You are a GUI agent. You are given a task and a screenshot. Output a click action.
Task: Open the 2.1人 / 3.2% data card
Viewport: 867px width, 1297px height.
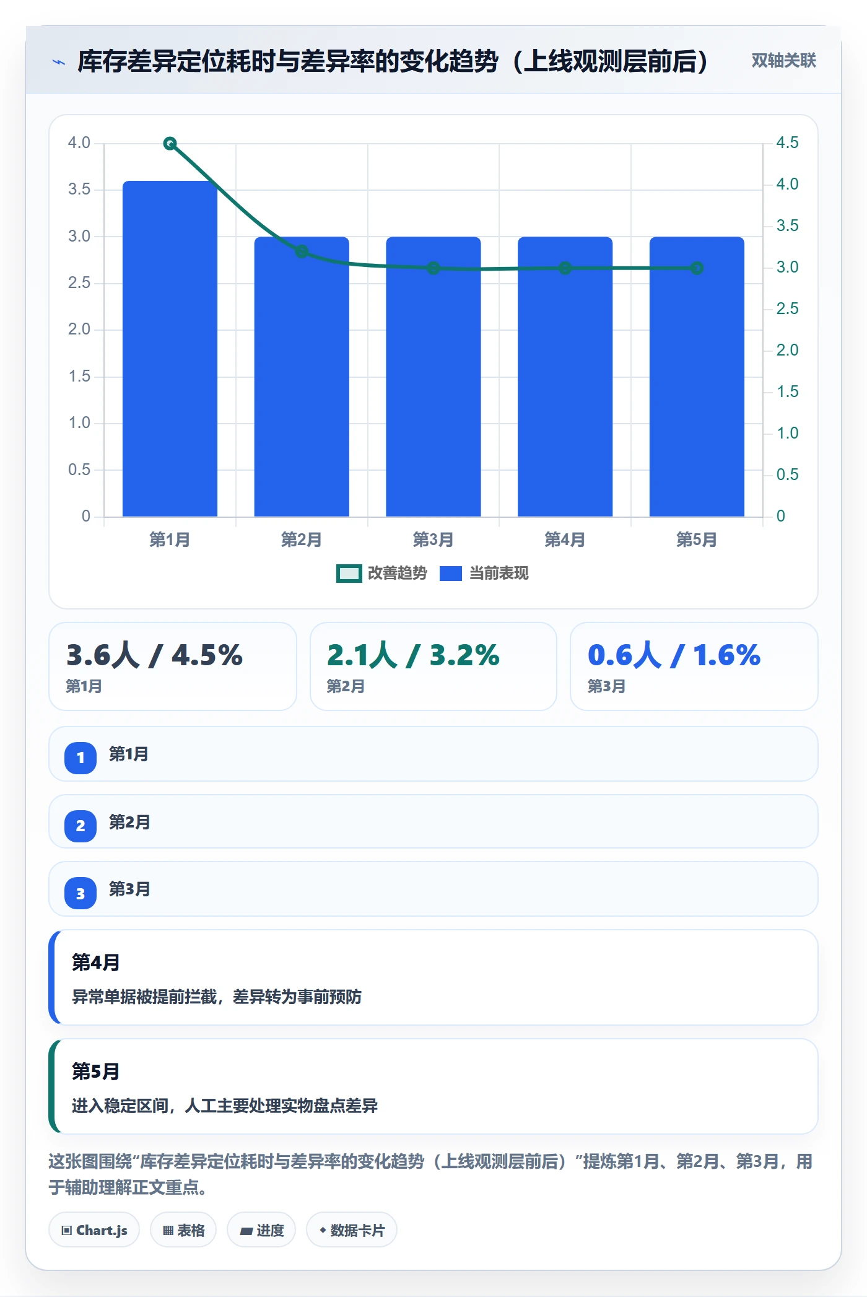(434, 666)
